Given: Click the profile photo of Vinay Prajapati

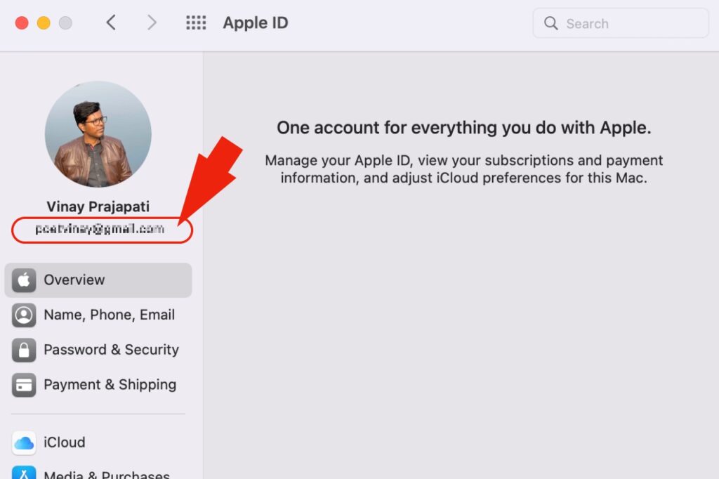Looking at the screenshot, I should [98, 134].
